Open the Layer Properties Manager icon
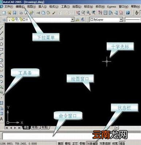Image resolution: width=141 pixels, height=145 pixels. click(4, 19)
